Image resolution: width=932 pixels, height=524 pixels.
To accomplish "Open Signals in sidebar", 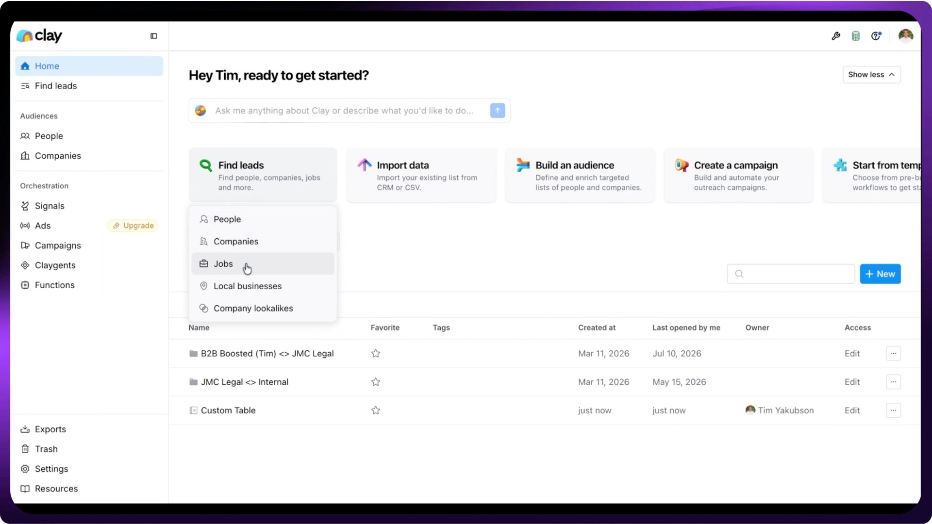I will tap(89, 206).
